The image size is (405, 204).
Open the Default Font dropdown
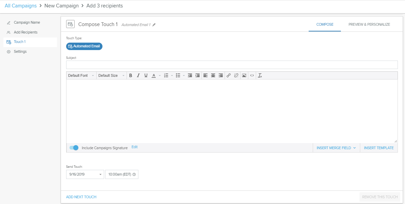click(81, 75)
